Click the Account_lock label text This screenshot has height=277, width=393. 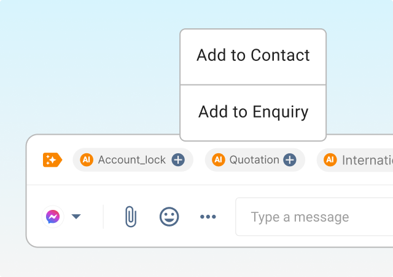pos(131,160)
